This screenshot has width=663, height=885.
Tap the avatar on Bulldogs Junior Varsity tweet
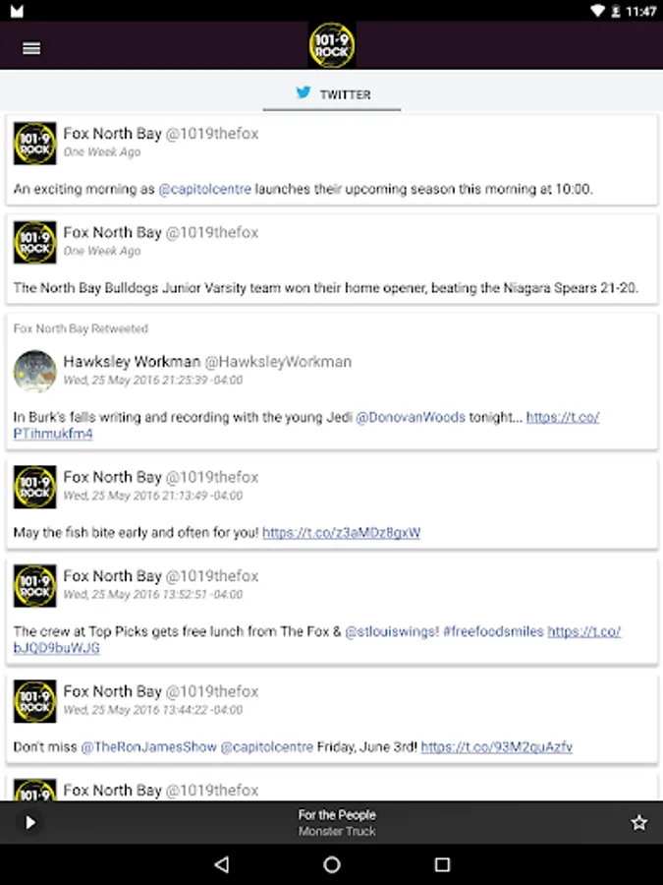pyautogui.click(x=35, y=242)
